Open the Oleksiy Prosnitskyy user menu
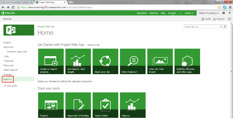Viewport: 233px width, 119px height. point(209,13)
